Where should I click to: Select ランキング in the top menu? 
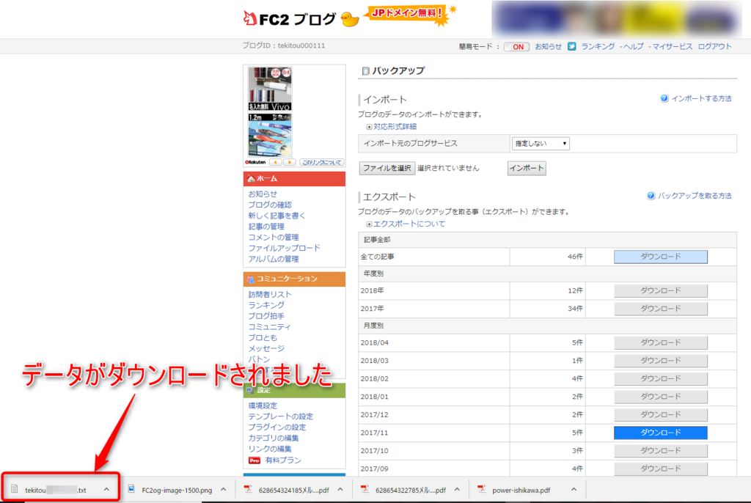pos(598,45)
